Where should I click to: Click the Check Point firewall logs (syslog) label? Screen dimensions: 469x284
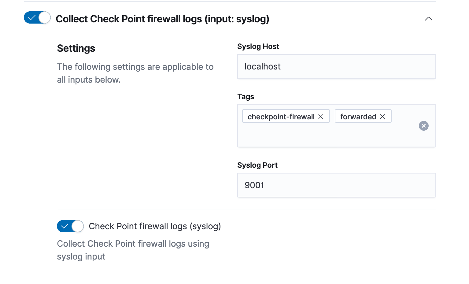click(x=155, y=226)
